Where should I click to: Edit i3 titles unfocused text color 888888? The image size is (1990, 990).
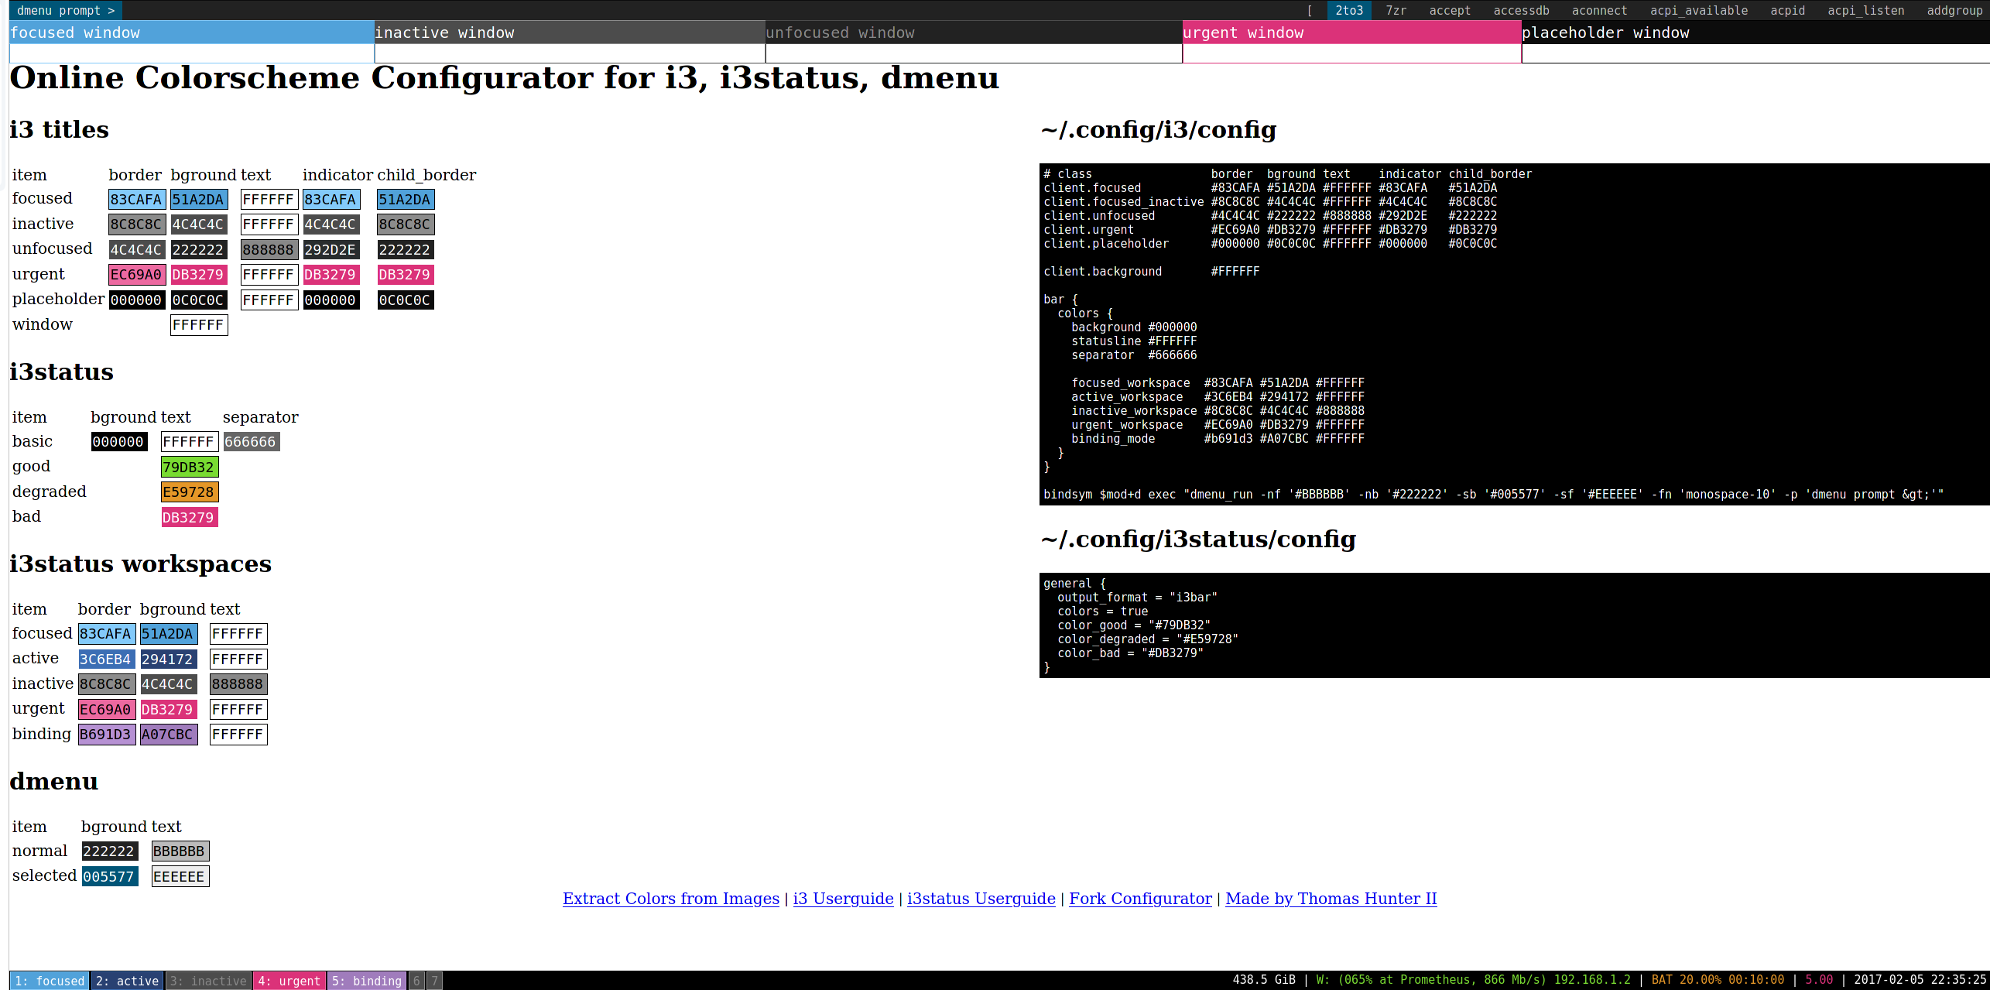[x=269, y=250]
